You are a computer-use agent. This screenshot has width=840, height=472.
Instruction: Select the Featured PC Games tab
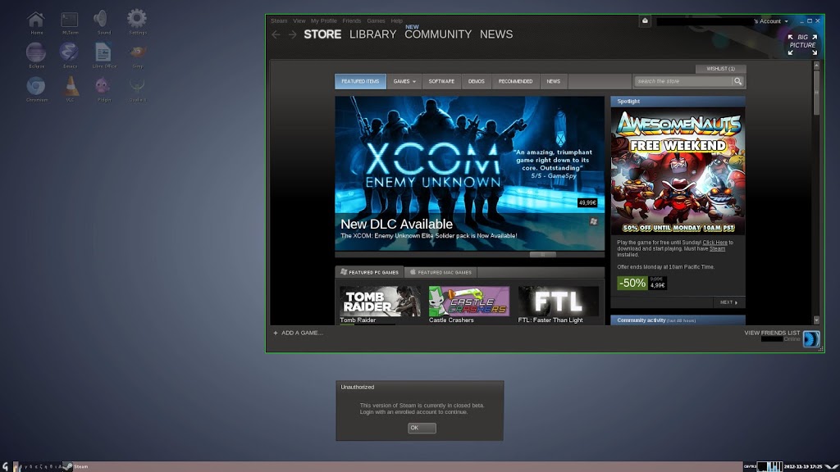[x=370, y=272]
